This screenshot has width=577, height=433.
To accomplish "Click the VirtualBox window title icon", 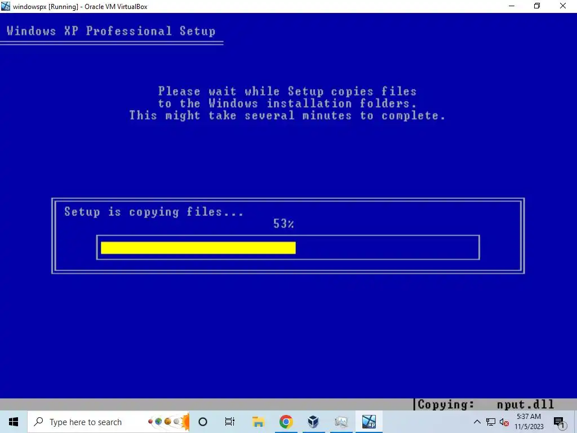I will point(6,6).
